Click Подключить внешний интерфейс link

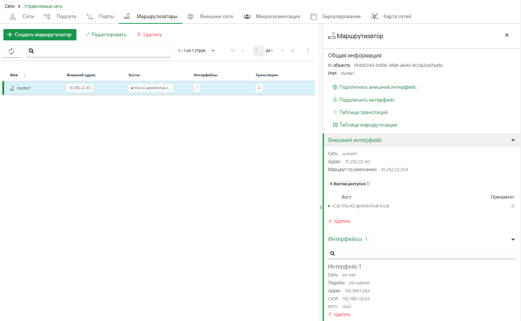pyautogui.click(x=374, y=87)
